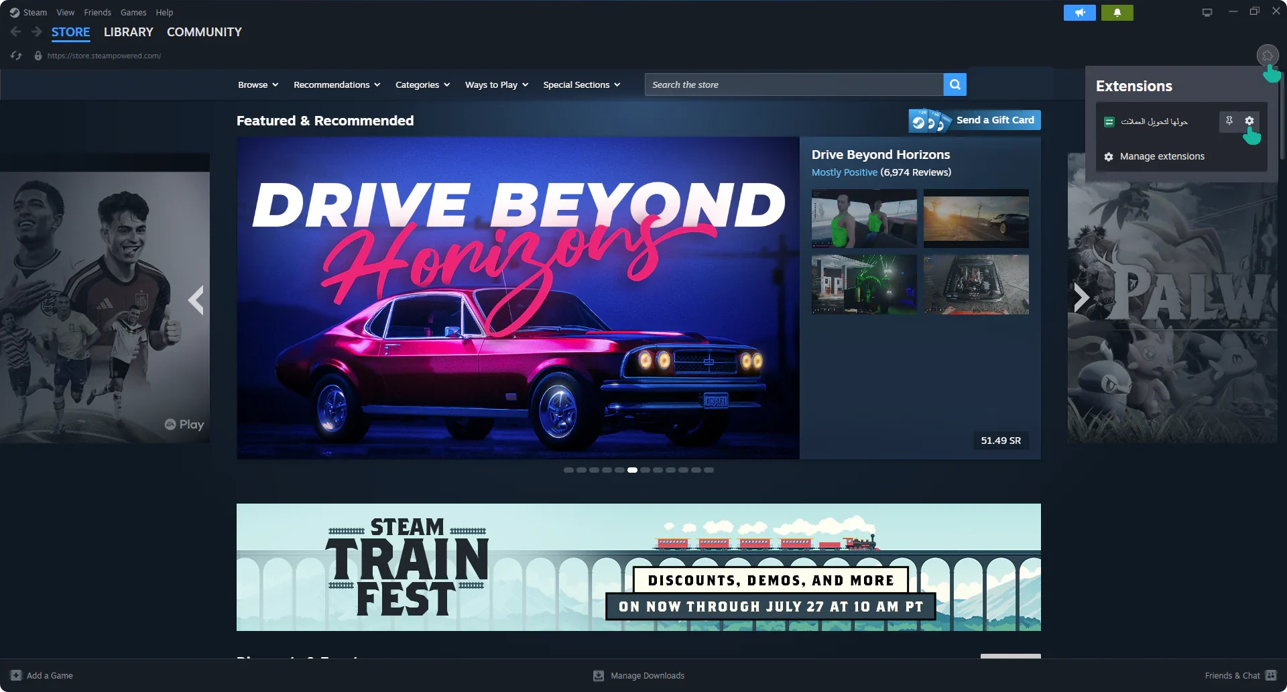Viewport: 1287px width, 692px height.
Task: Select the highlighted active carousel dot
Action: (x=632, y=470)
